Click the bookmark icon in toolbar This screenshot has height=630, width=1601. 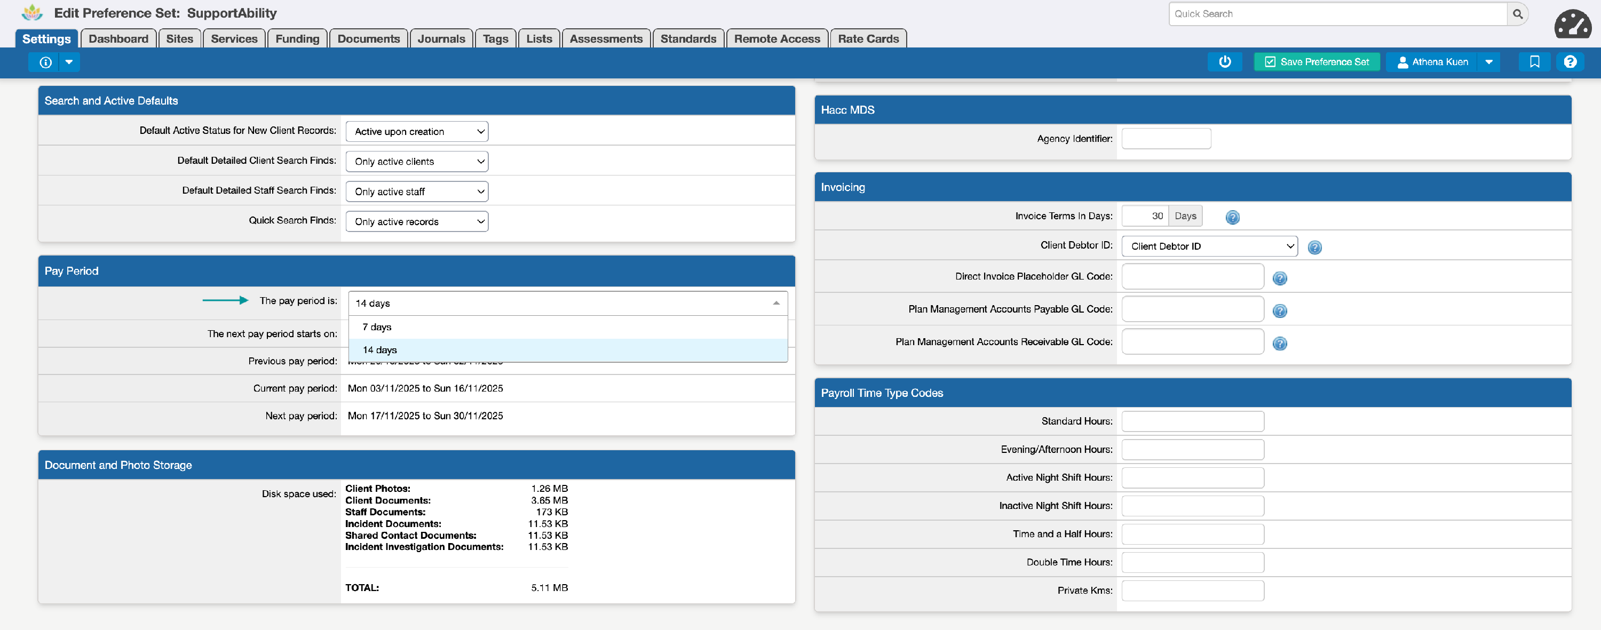(x=1534, y=61)
